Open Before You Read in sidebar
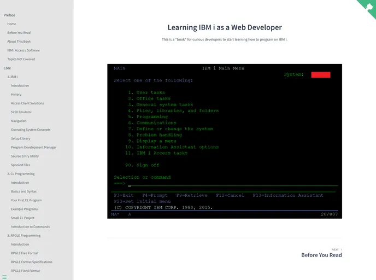Viewport: 376px width, 280px height. [19, 33]
